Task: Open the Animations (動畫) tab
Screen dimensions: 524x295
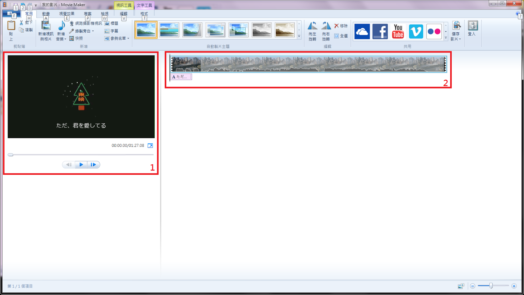Action: pos(46,14)
